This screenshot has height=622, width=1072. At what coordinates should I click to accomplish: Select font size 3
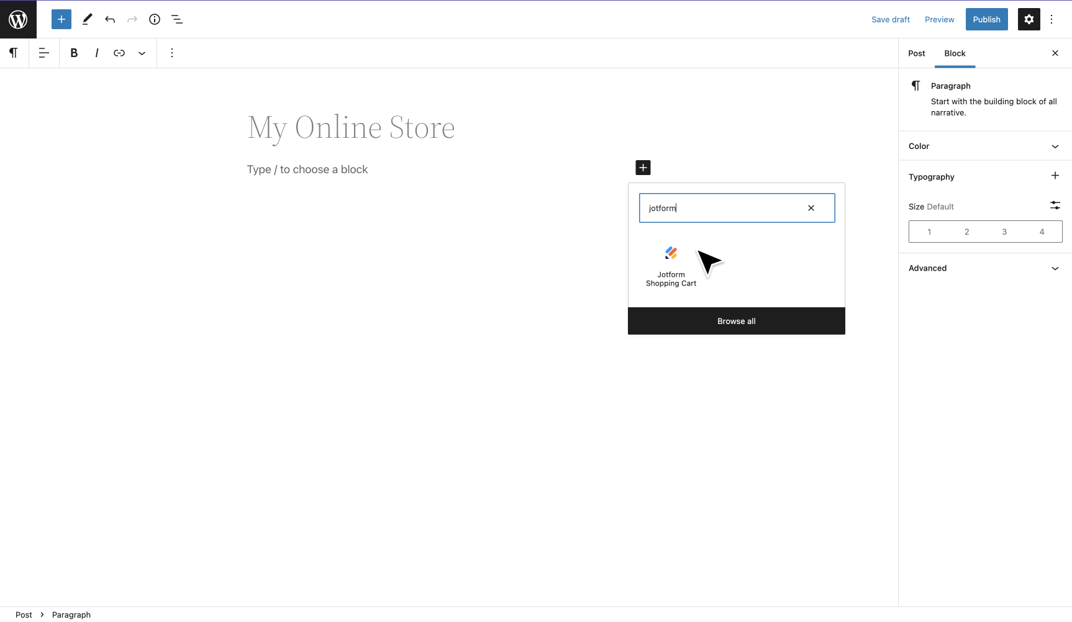(x=1004, y=231)
